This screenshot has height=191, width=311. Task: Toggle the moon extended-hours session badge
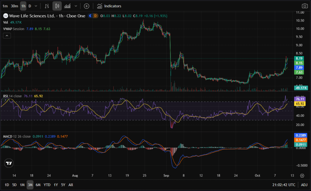[90, 16]
